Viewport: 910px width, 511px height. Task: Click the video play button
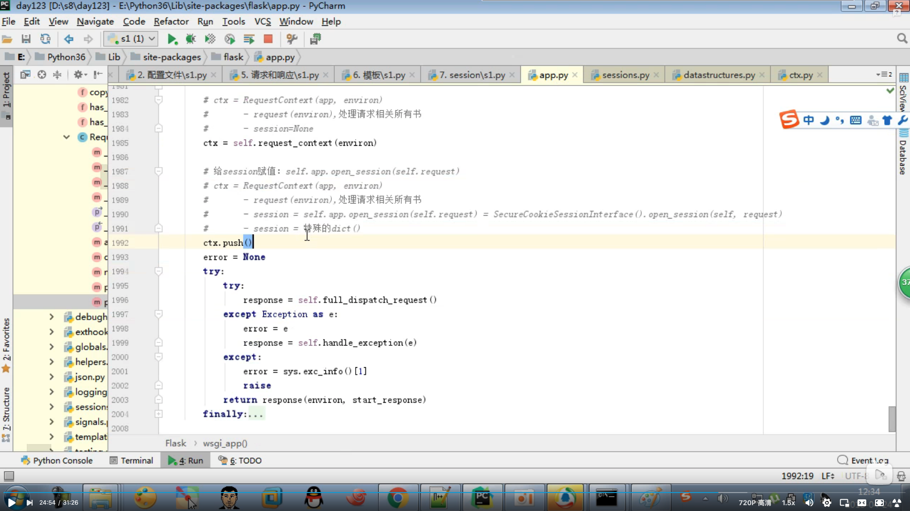[x=11, y=502]
